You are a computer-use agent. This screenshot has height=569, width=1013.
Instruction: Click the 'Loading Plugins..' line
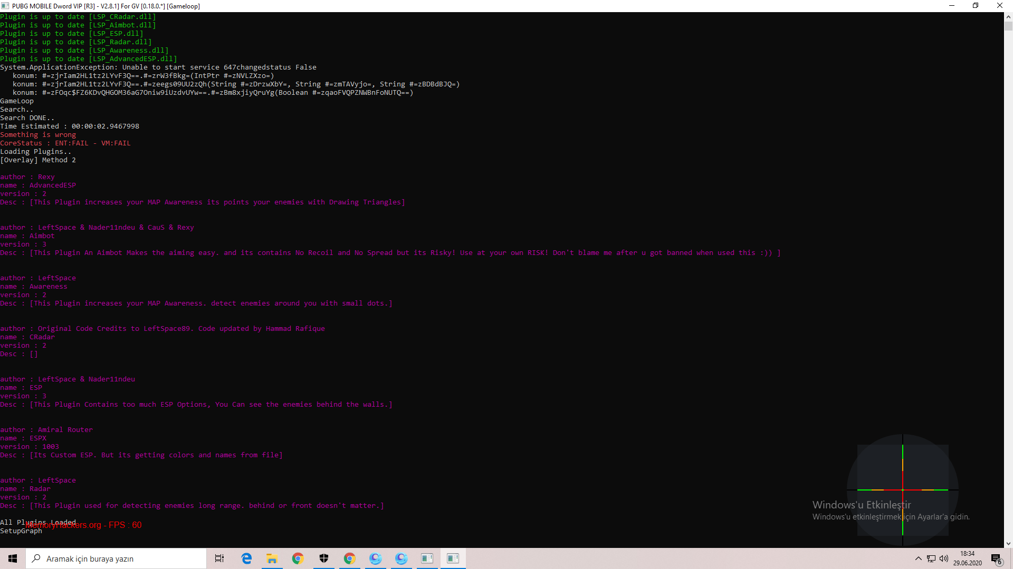(36, 152)
